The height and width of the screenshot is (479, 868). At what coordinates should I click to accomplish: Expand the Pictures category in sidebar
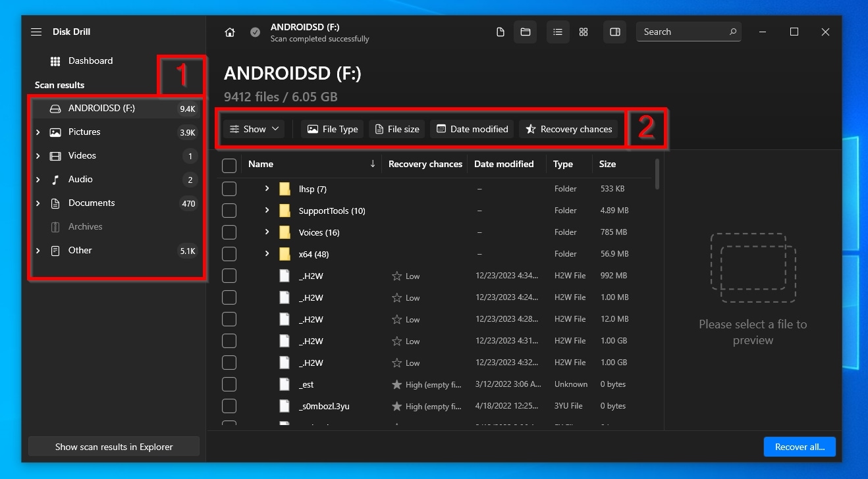38,132
